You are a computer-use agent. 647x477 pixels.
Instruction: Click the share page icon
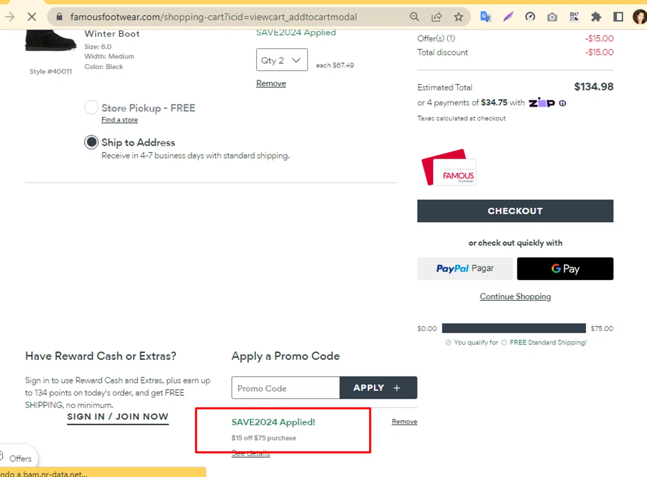pos(437,17)
